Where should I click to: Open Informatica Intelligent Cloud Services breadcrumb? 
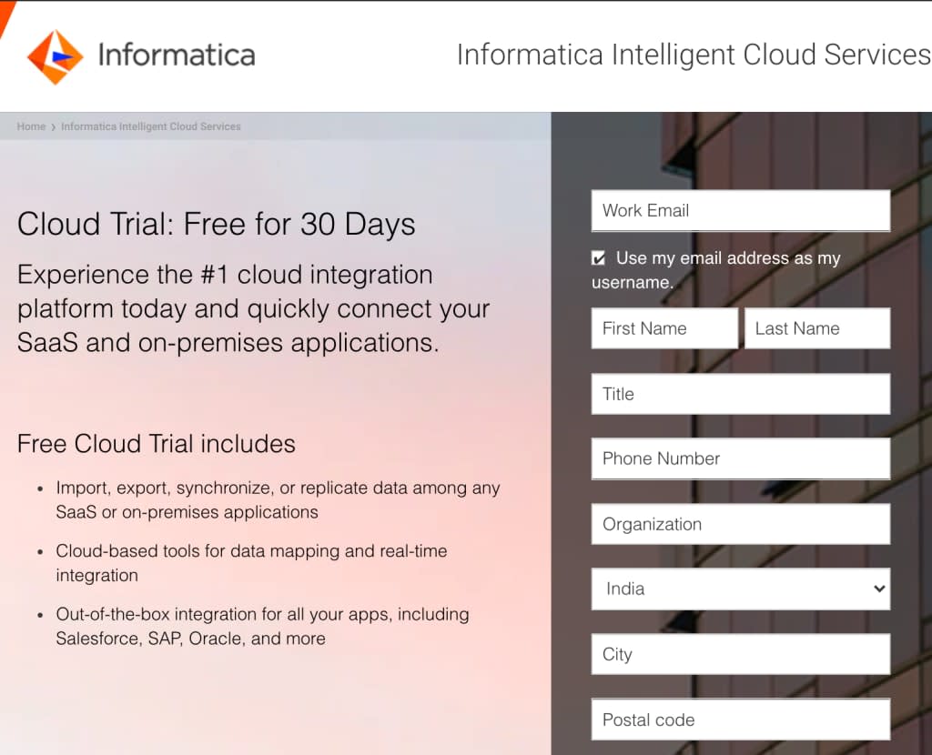151,126
